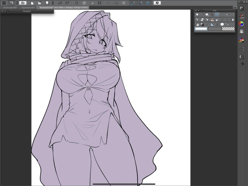Select the Pen tool
248x186 pixels.
click(x=197, y=20)
